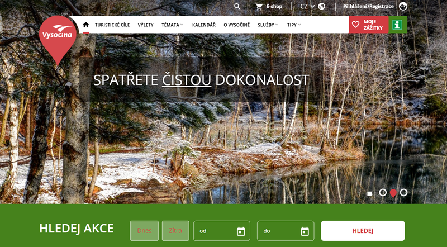
Task: Open calendar picker in 'od' field
Action: pos(241,231)
